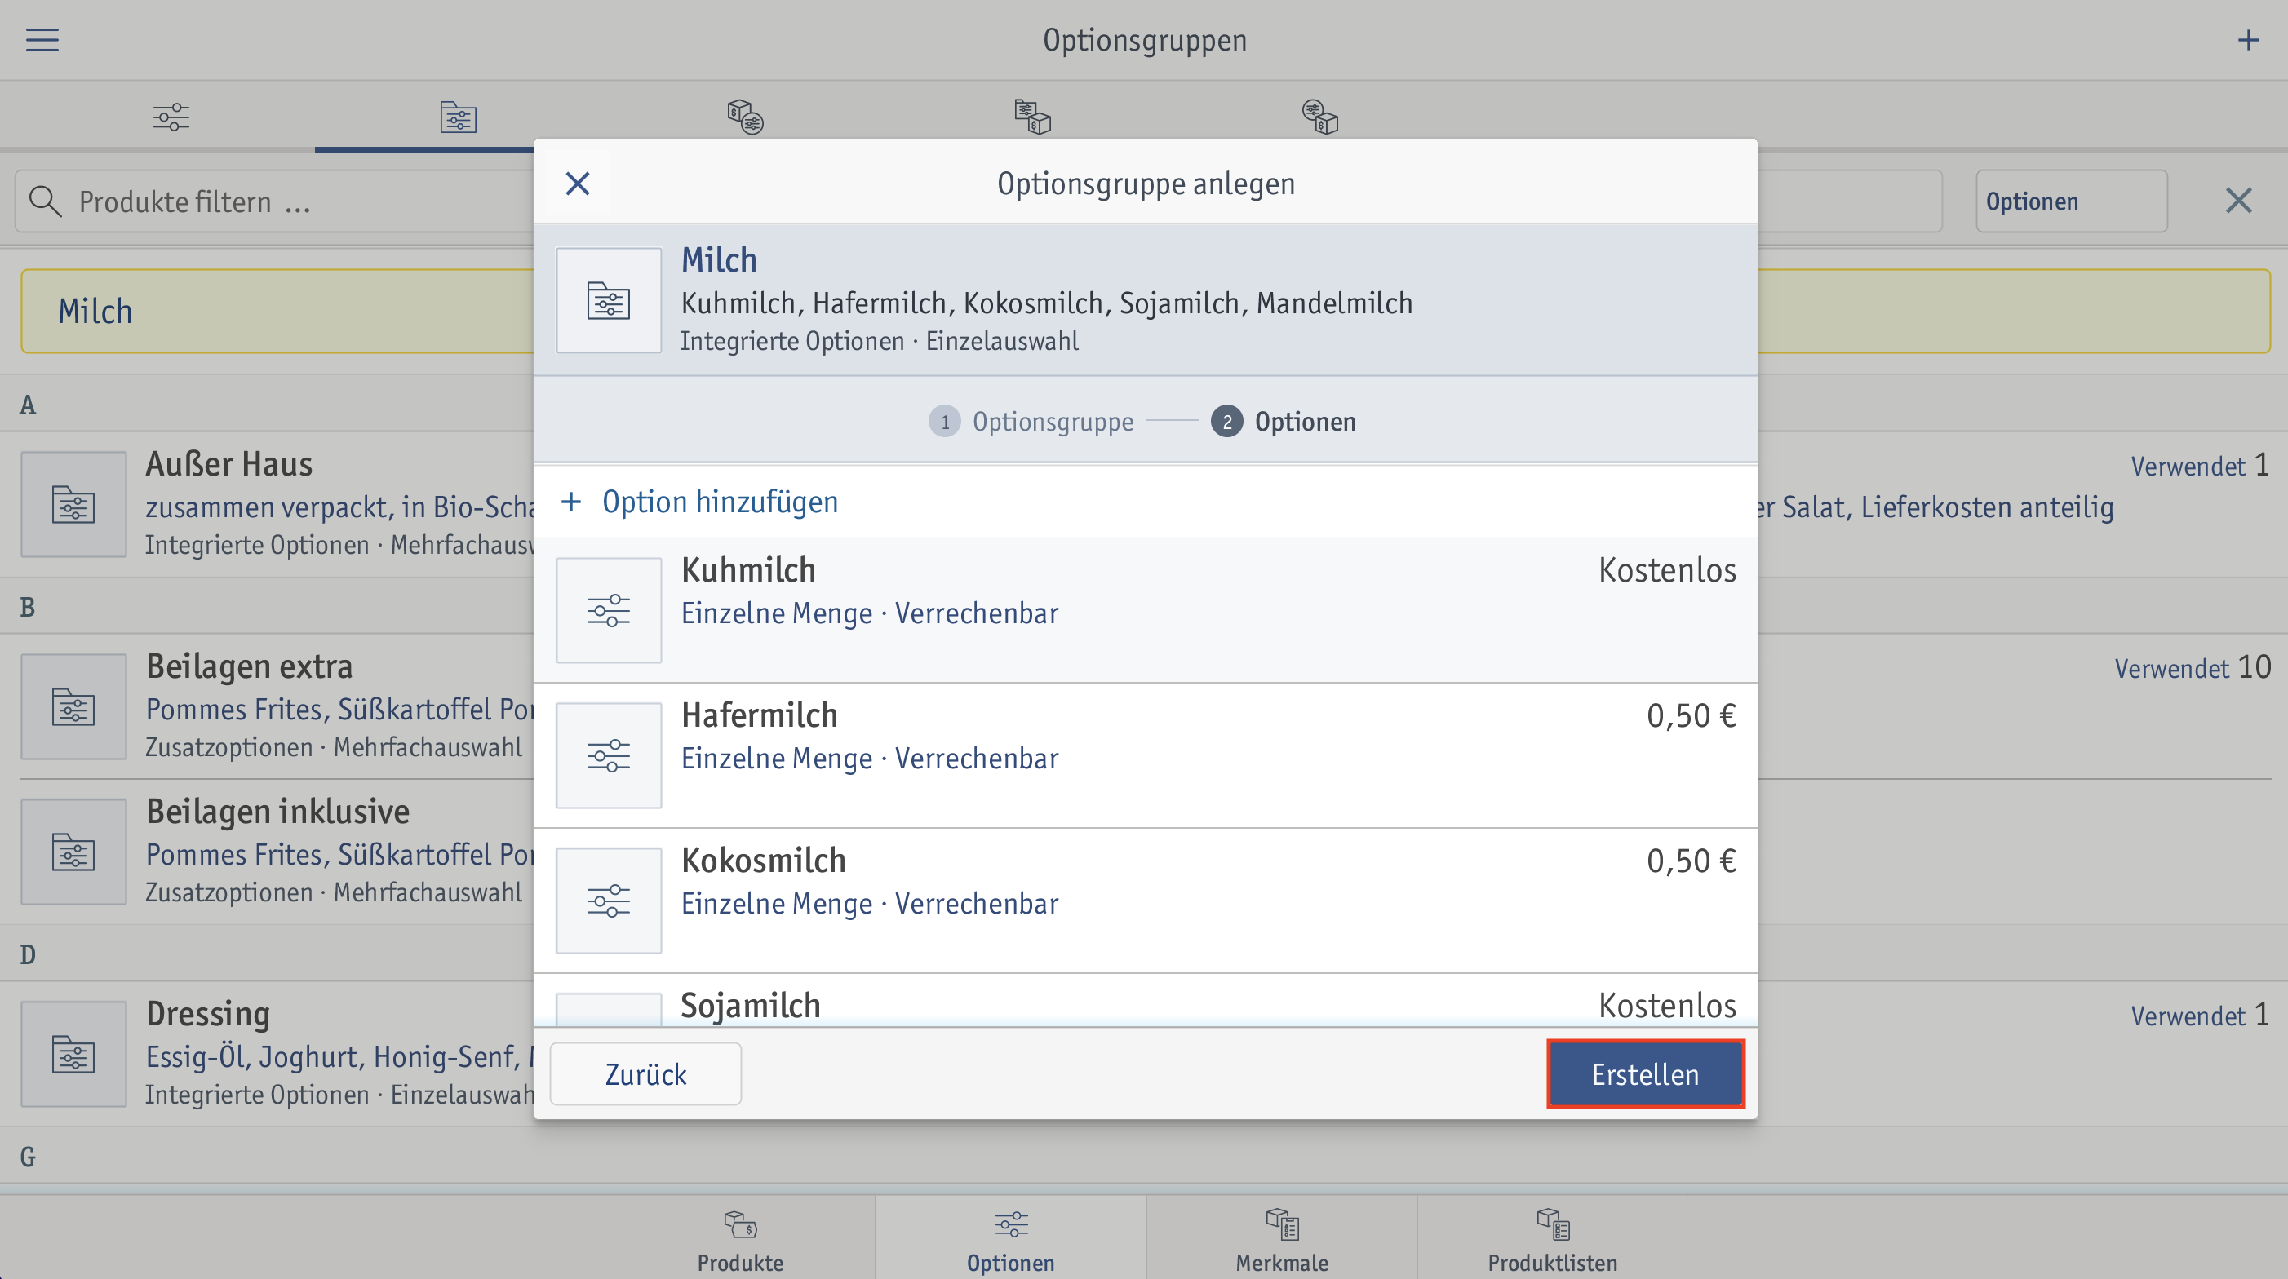Click Verwendet 1 for Außer Haus
The width and height of the screenshot is (2288, 1279).
pos(2200,465)
